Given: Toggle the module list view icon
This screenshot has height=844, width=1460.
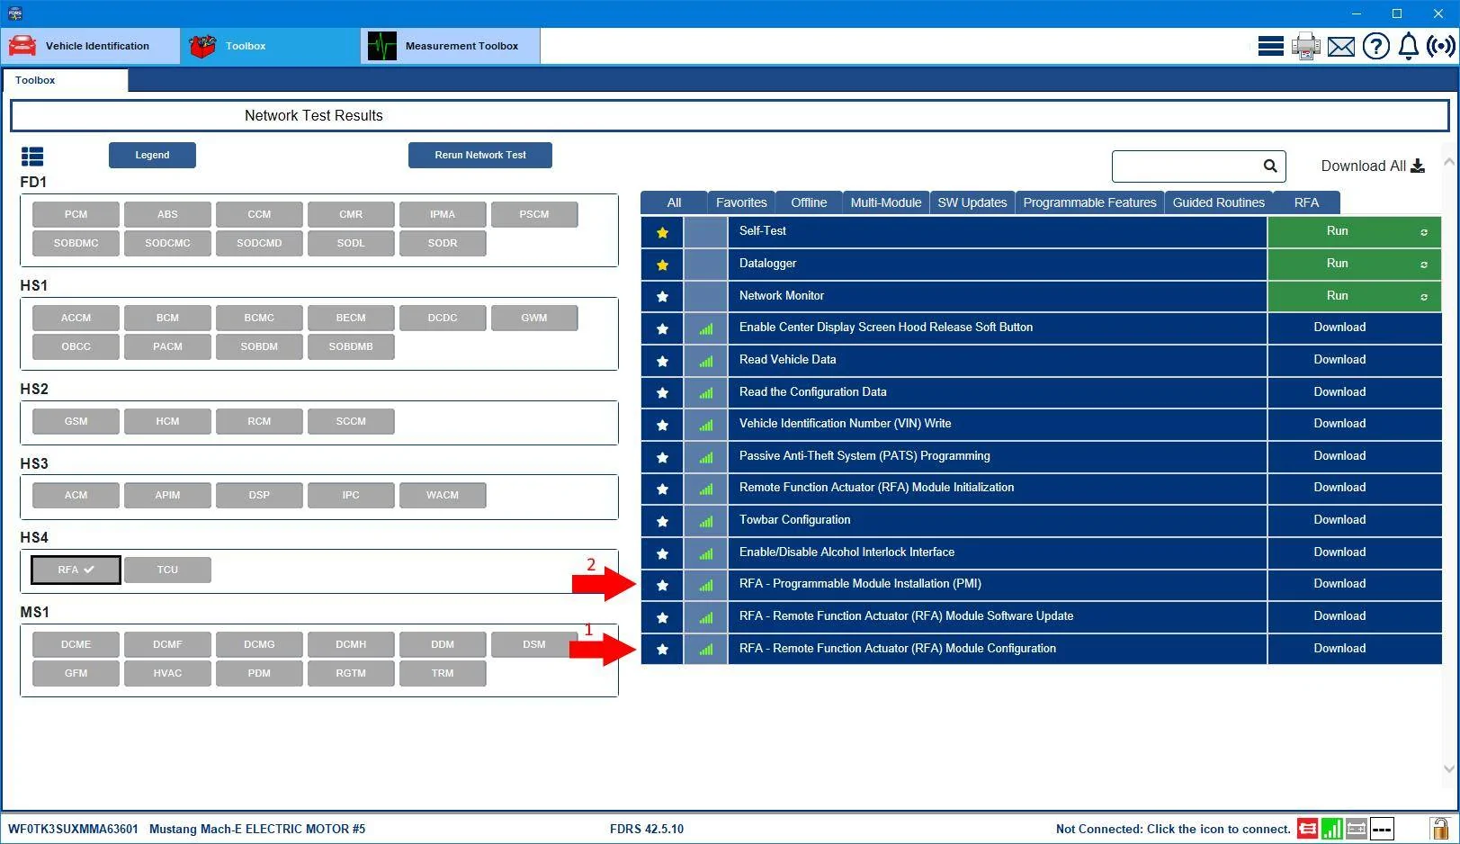Looking at the screenshot, I should click(x=32, y=157).
